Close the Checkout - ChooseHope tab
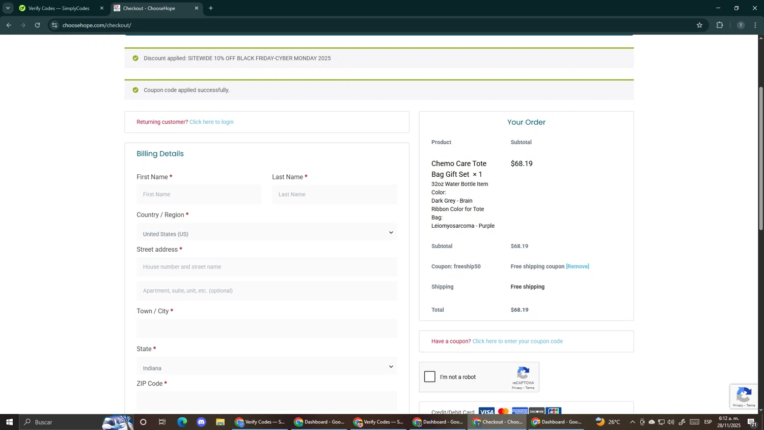 coord(197,8)
